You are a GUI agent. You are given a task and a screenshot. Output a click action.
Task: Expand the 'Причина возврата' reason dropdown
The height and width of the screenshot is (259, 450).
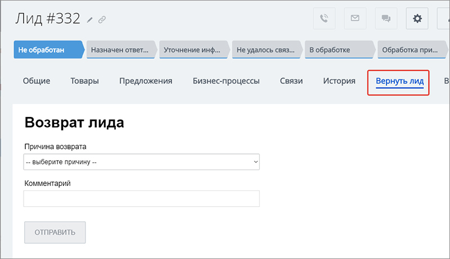pyautogui.click(x=141, y=162)
